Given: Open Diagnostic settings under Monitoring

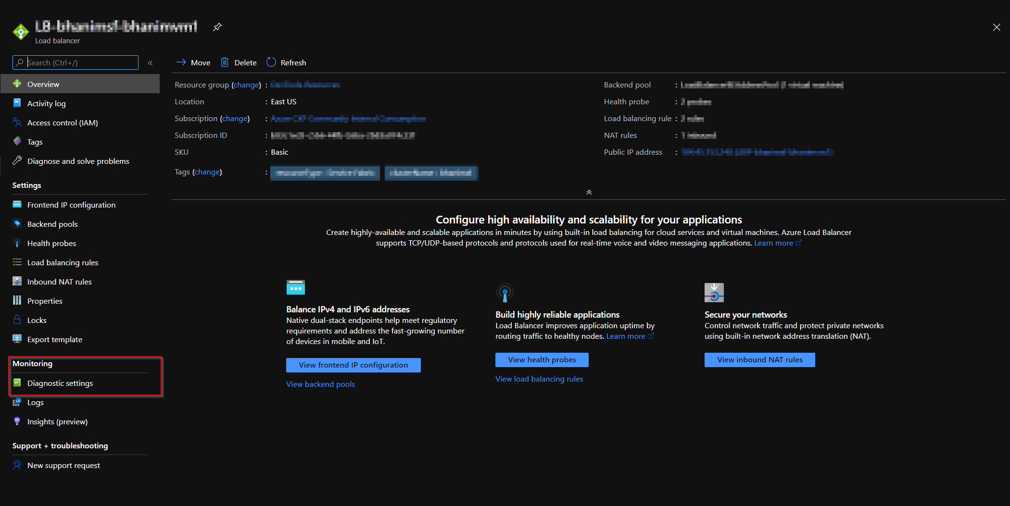Looking at the screenshot, I should tap(60, 383).
